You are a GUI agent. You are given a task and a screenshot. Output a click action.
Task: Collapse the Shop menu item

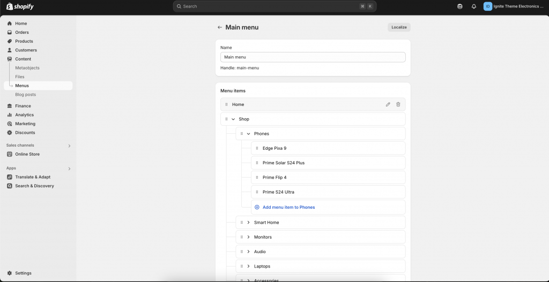point(233,119)
